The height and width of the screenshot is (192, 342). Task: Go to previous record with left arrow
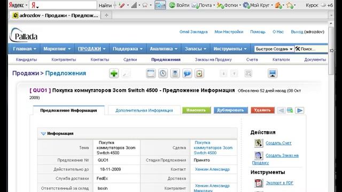(281, 110)
